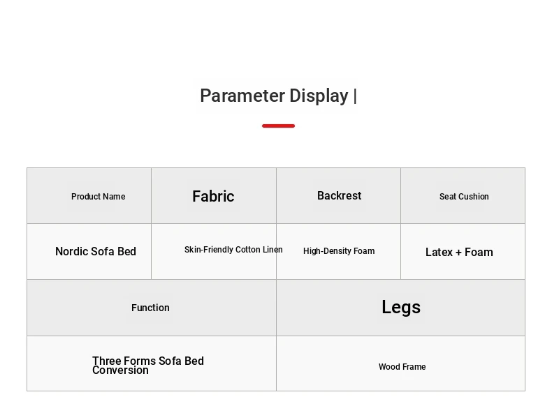552x413 pixels.
Task: Click the Parameter Display heading
Action: pyautogui.click(x=278, y=96)
